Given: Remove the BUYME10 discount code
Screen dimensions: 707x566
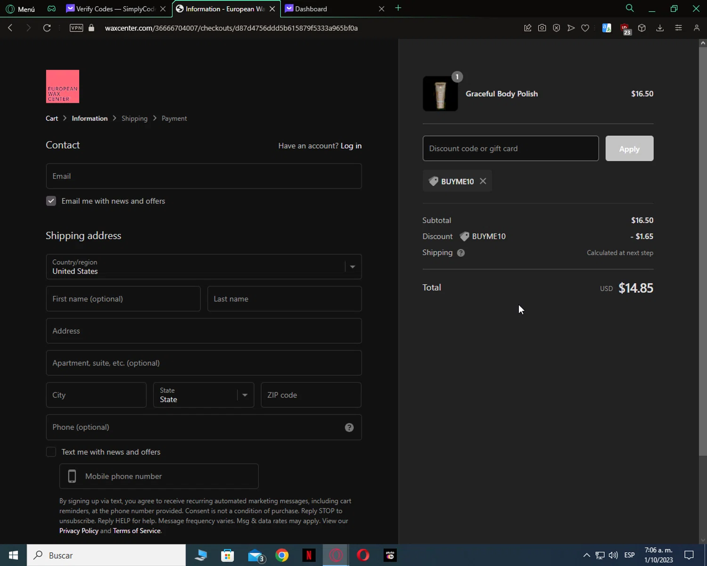Looking at the screenshot, I should pos(483,181).
